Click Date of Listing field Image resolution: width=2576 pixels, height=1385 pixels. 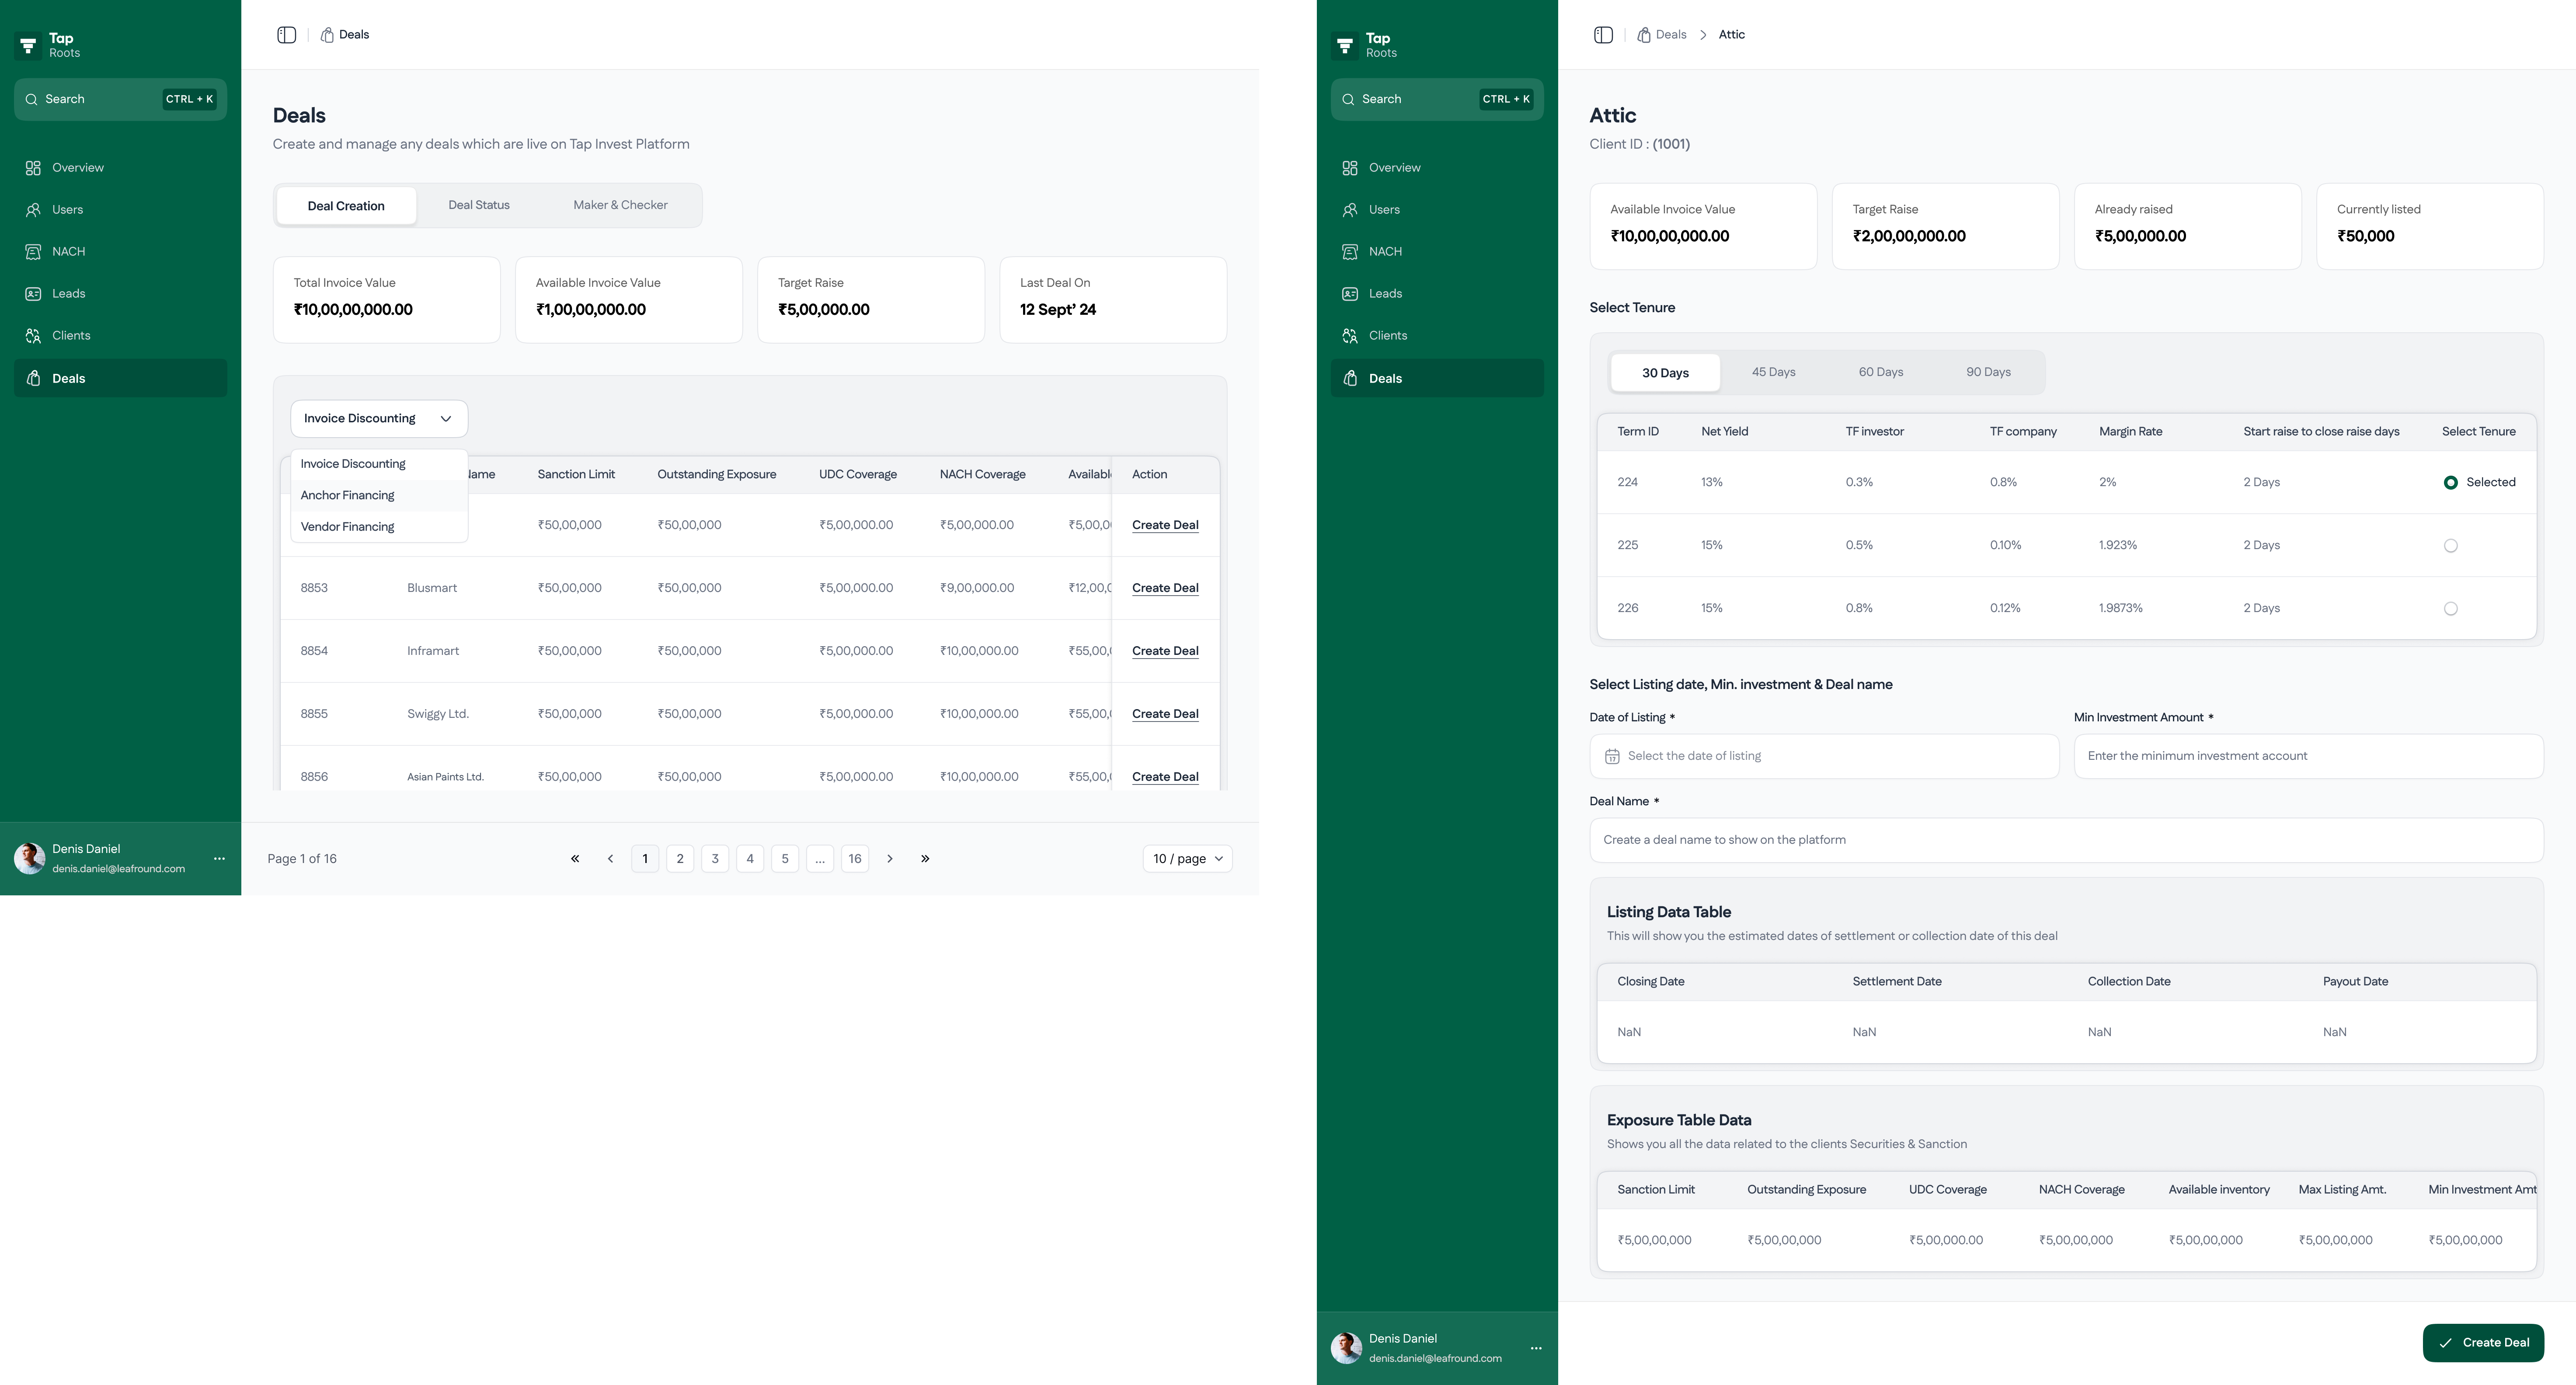[1824, 757]
